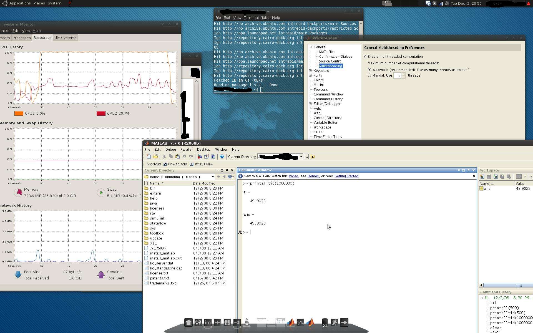Image resolution: width=533 pixels, height=333 pixels.
Task: Click the browse for folder ellipsis button
Action: (306, 157)
